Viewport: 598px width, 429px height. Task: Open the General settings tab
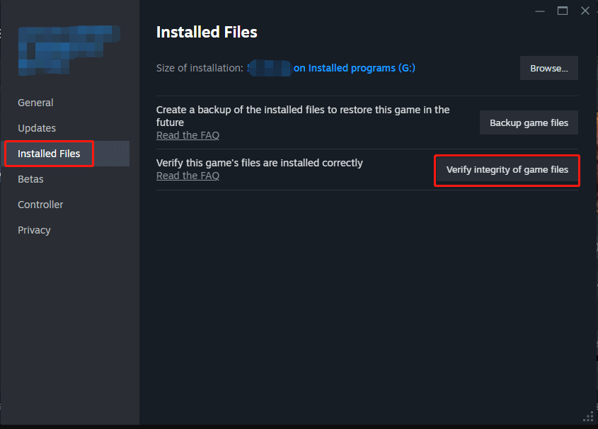coord(35,102)
